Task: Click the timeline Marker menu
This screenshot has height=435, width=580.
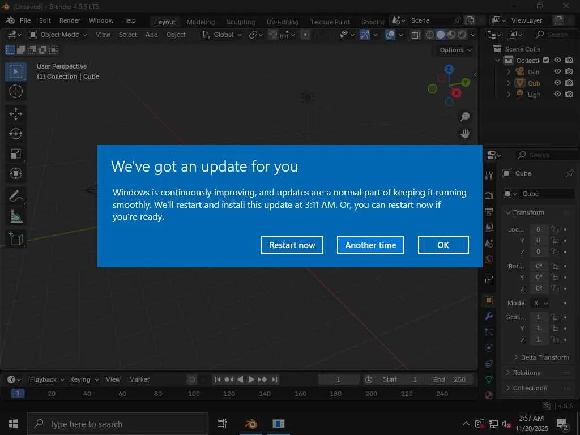Action: [139, 379]
